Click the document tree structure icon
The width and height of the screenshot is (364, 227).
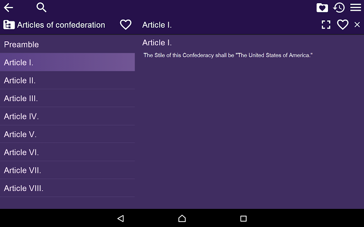(9, 25)
